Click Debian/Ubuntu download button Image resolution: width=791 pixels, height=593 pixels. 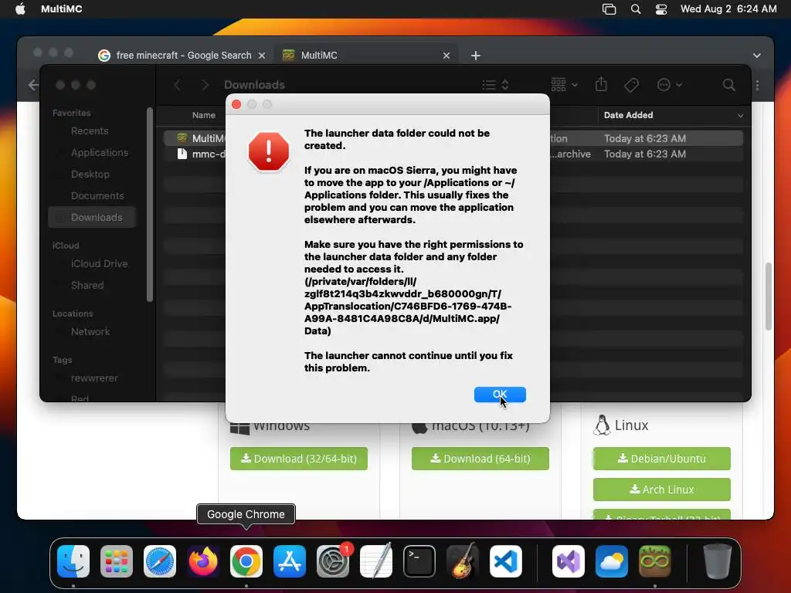[662, 459]
